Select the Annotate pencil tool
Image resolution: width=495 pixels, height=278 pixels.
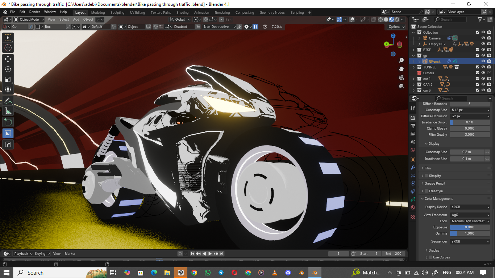coord(8,101)
